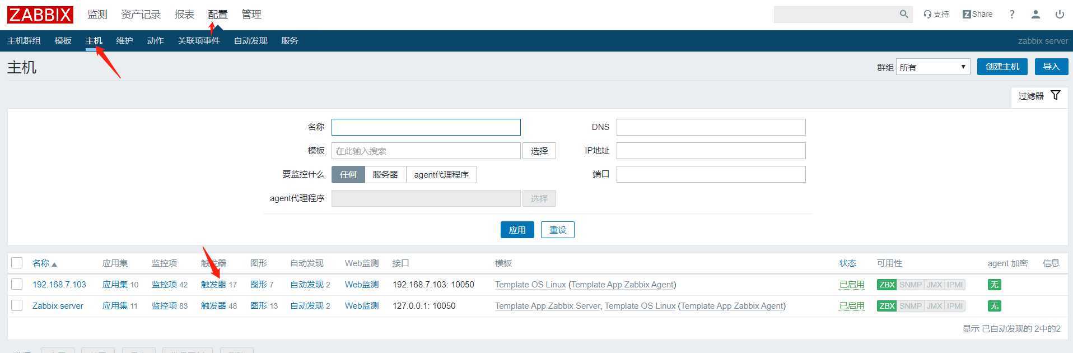Screen dimensions: 1073x353
Task: Select the 服务器 monitoring option
Action: pyautogui.click(x=385, y=174)
